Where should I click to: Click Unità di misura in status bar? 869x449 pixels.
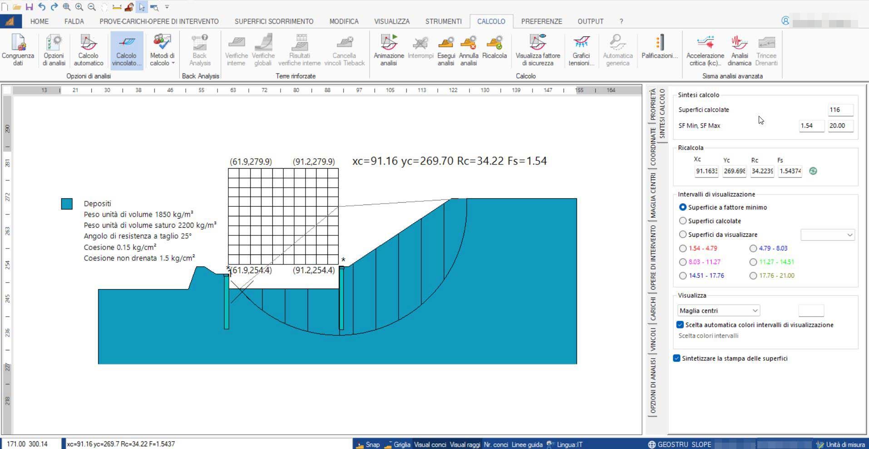click(x=840, y=444)
